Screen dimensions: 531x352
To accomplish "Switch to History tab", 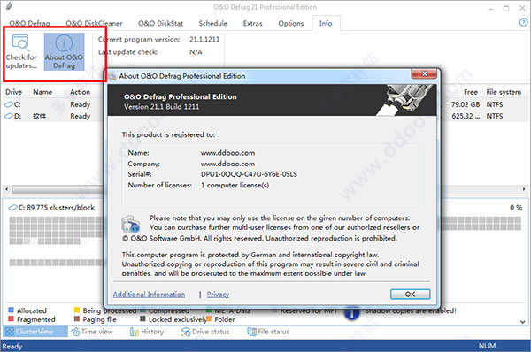I will tap(147, 332).
